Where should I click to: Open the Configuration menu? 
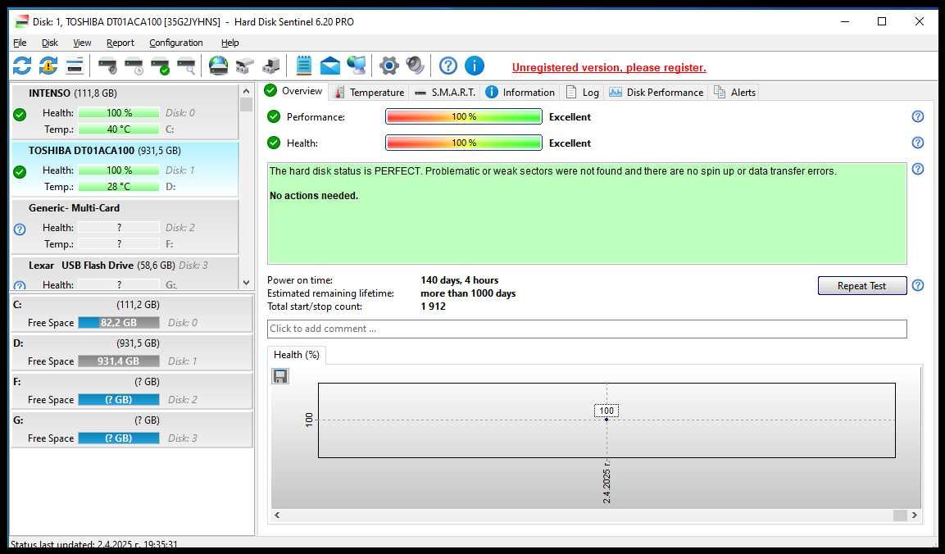(x=176, y=43)
